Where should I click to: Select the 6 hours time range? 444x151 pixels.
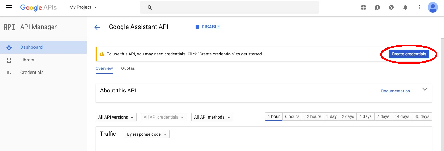coord(292,116)
